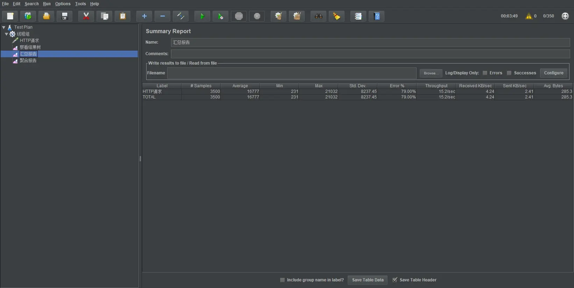This screenshot has height=288, width=574.
Task: Open Search with binoculars icon
Action: click(x=319, y=16)
